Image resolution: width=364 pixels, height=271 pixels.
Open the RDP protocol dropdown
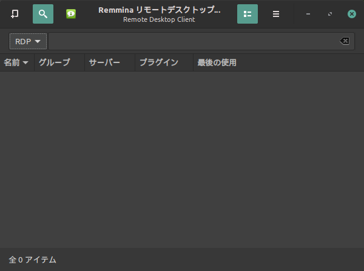pyautogui.click(x=28, y=41)
